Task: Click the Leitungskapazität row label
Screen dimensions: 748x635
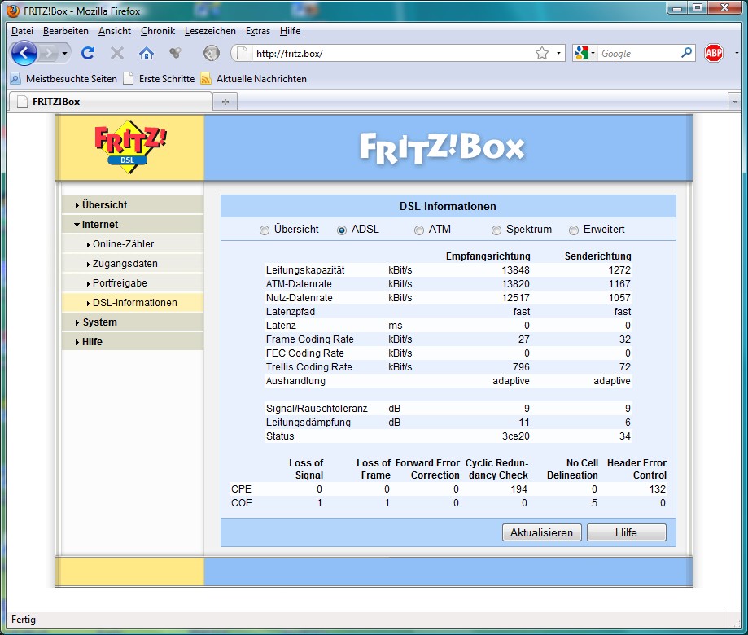Action: pos(305,270)
